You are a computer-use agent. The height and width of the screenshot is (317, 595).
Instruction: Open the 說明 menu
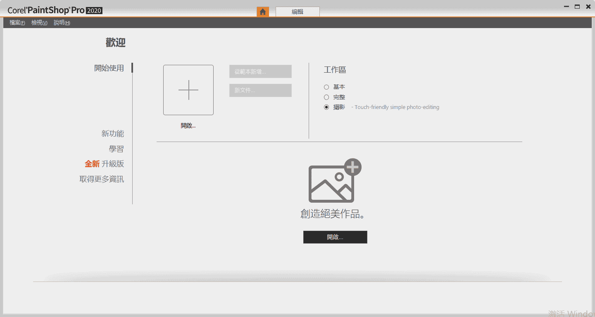[62, 23]
